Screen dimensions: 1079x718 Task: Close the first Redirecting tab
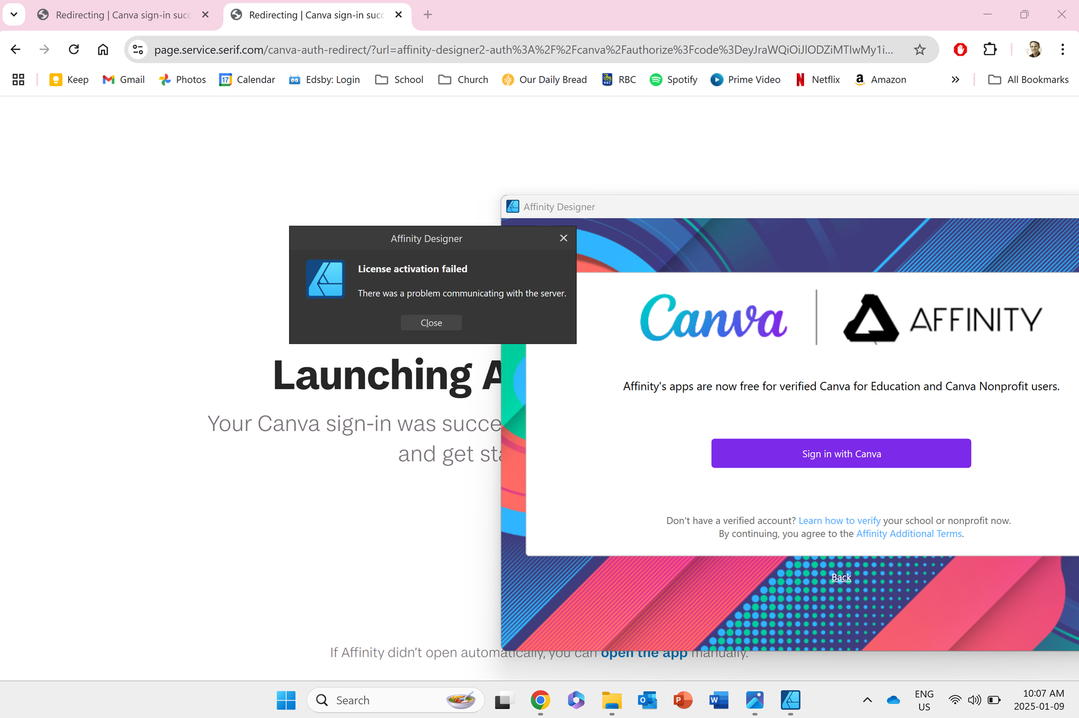tap(205, 15)
